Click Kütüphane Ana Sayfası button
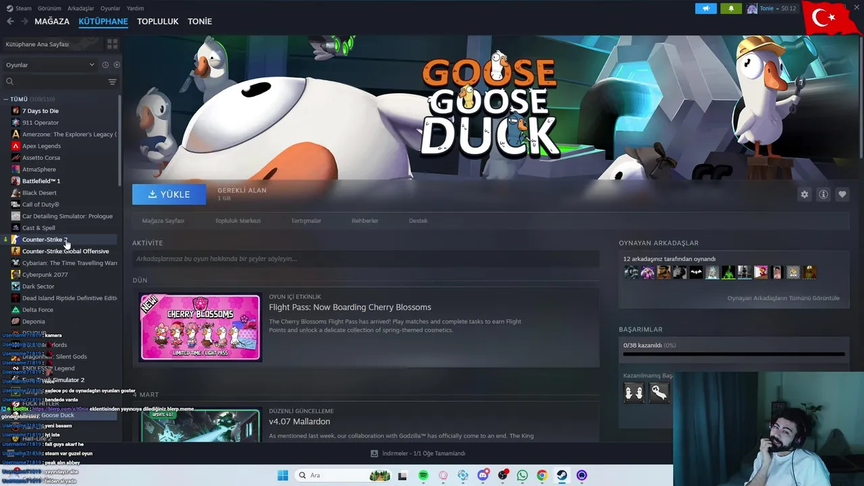This screenshot has height=486, width=864. [x=52, y=44]
